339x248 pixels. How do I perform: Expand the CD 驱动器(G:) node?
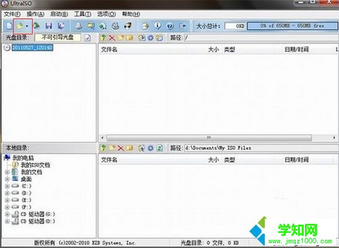pyautogui.click(x=7, y=214)
